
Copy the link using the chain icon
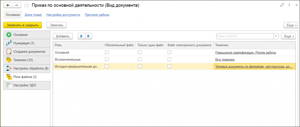pyautogui.click(x=282, y=5)
